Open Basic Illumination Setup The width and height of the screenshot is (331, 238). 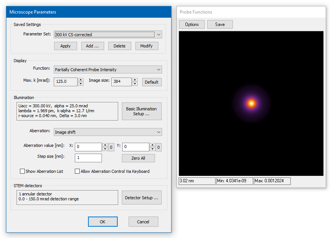tap(141, 111)
